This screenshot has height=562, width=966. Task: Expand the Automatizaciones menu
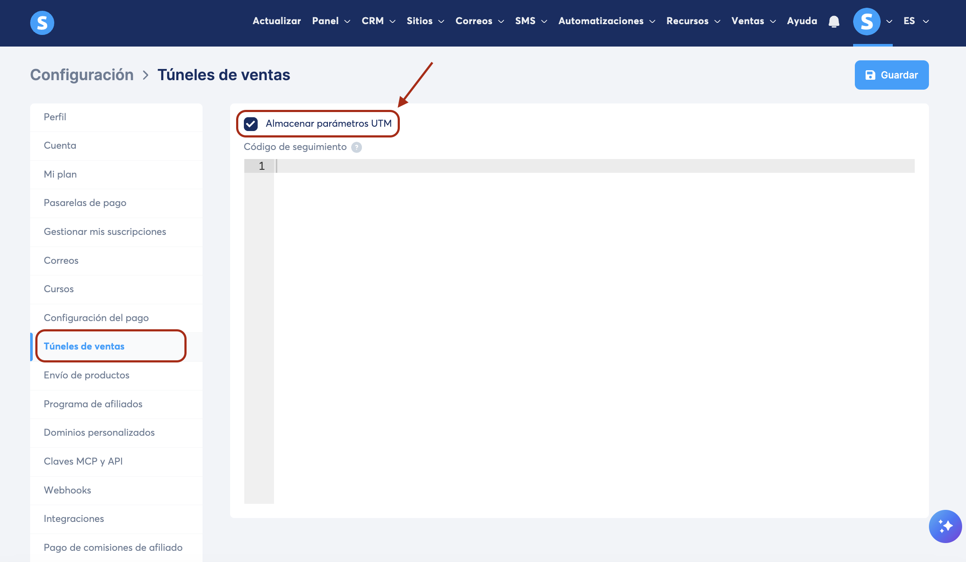point(606,21)
